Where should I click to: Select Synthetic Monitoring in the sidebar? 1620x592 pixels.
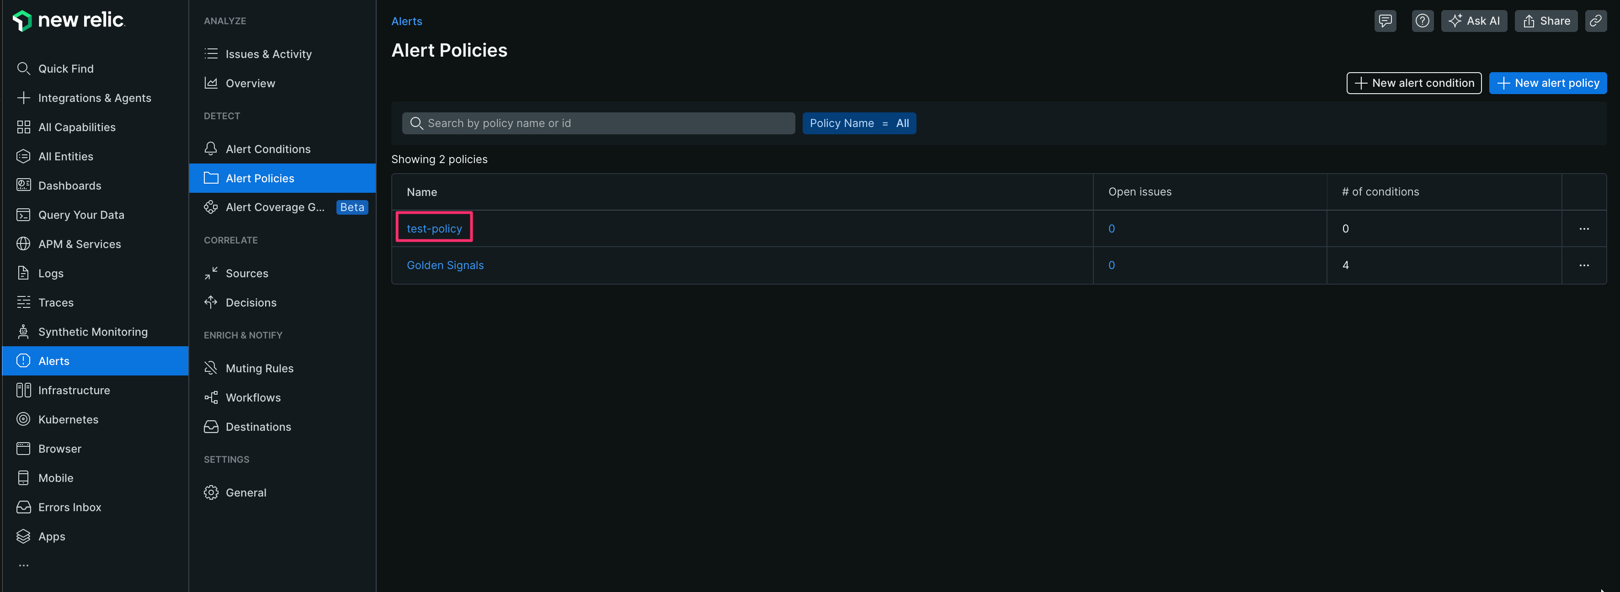click(92, 331)
